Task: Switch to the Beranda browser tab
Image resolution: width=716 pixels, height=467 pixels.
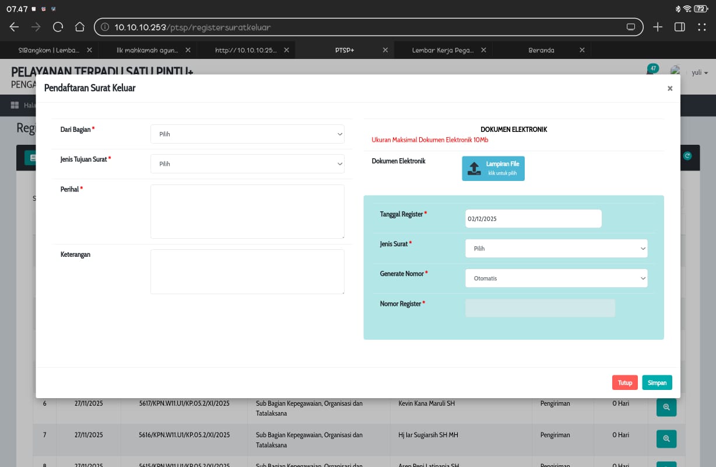Action: pyautogui.click(x=541, y=50)
